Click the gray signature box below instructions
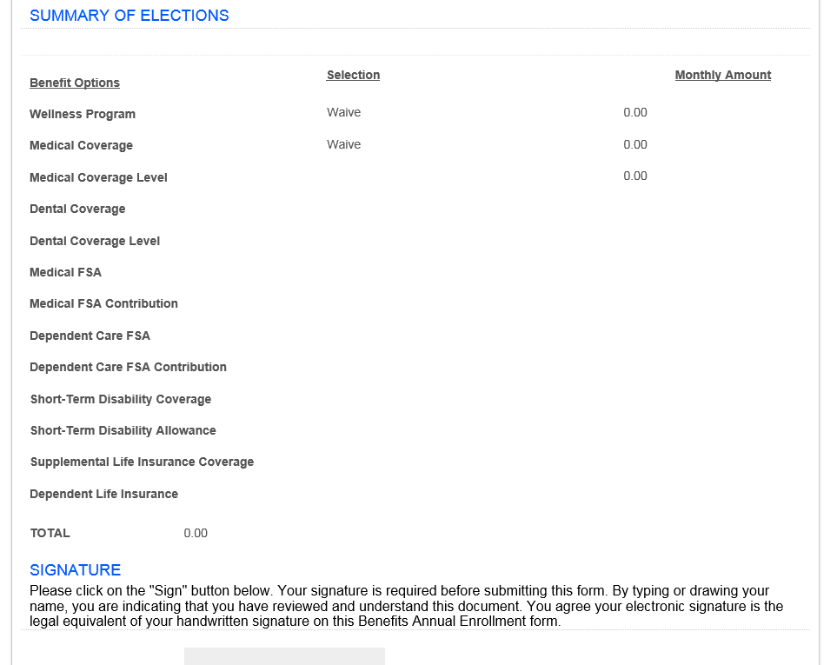 click(284, 656)
